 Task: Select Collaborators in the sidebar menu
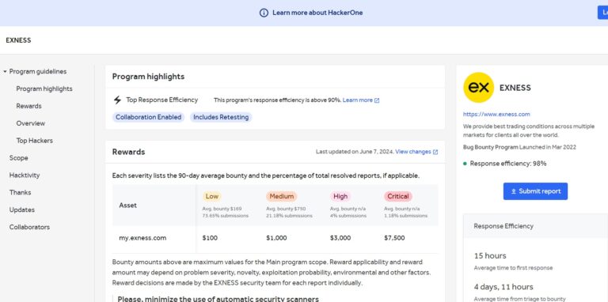[29, 227]
